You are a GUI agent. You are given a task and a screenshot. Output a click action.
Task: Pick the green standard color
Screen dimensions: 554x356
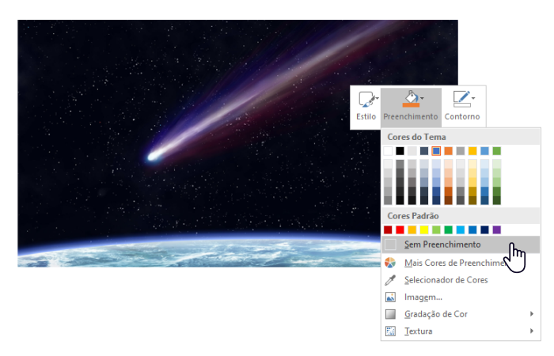(x=449, y=230)
